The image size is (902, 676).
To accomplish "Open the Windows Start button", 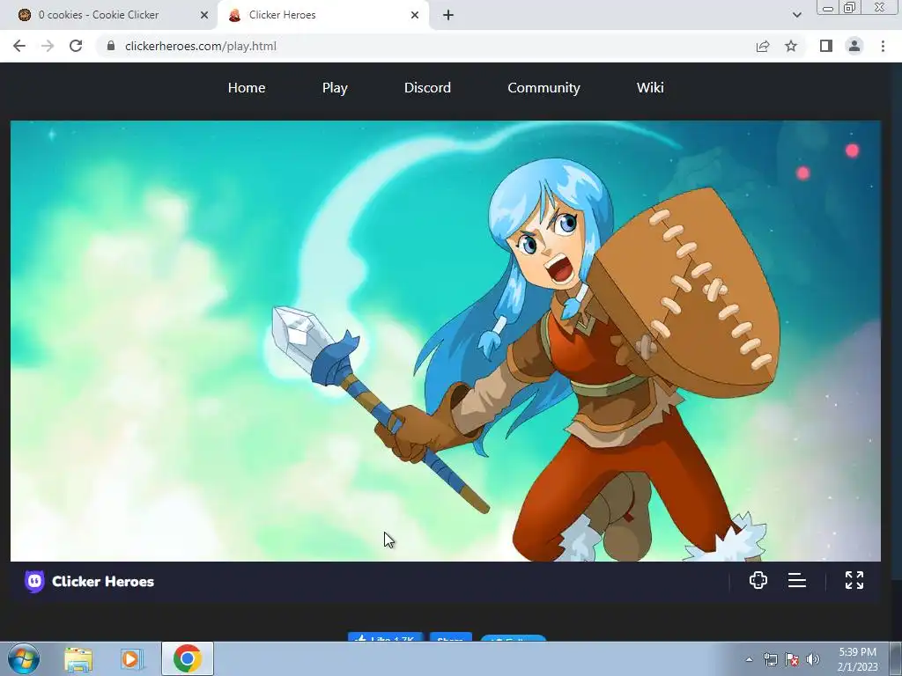I will point(24,658).
